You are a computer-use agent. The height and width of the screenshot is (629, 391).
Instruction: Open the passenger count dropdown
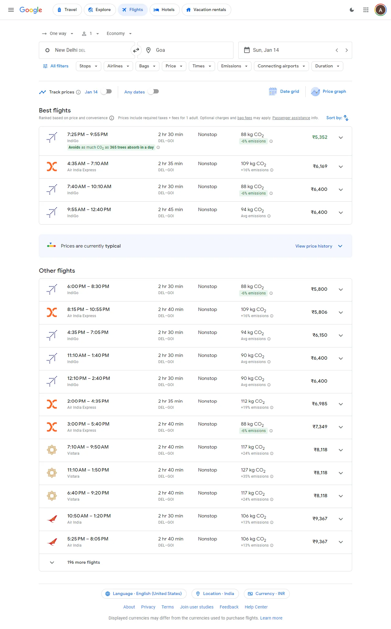pos(91,34)
